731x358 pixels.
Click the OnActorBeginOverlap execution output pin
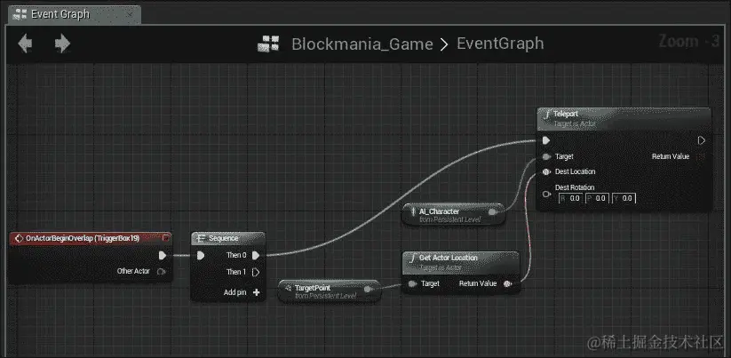pos(163,256)
